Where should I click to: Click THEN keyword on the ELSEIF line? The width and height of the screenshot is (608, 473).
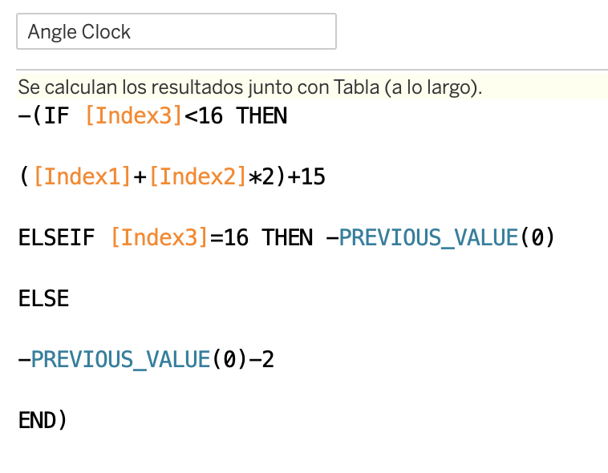(x=287, y=237)
